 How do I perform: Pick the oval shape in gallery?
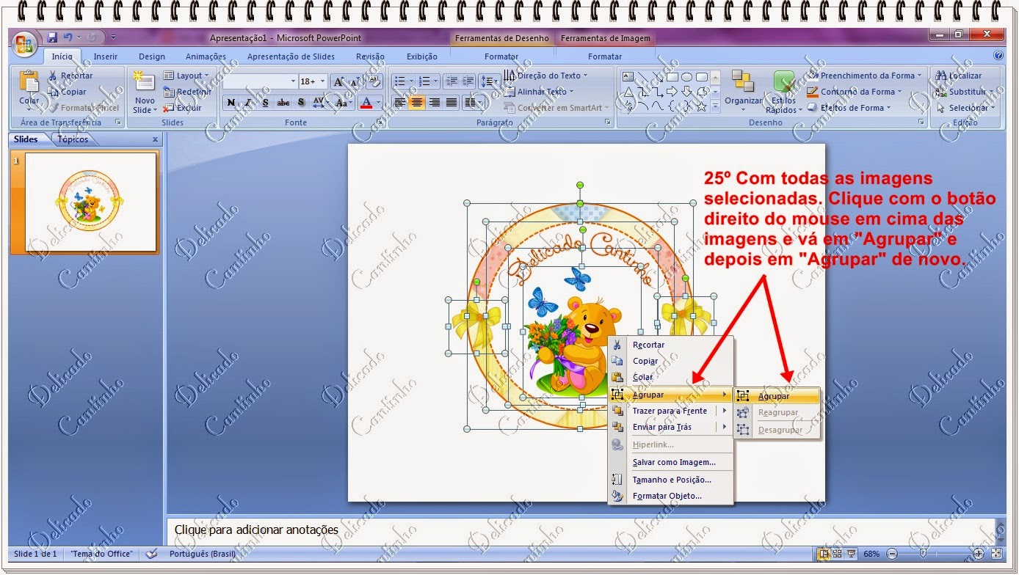click(686, 76)
